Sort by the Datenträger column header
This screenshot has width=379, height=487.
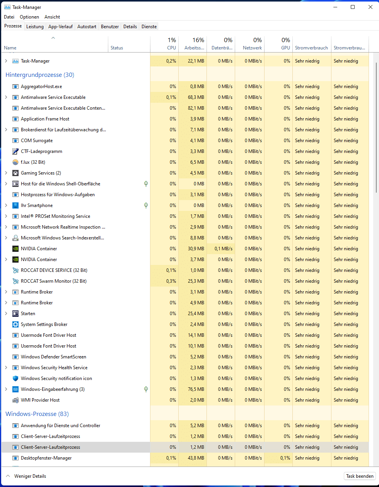point(221,44)
